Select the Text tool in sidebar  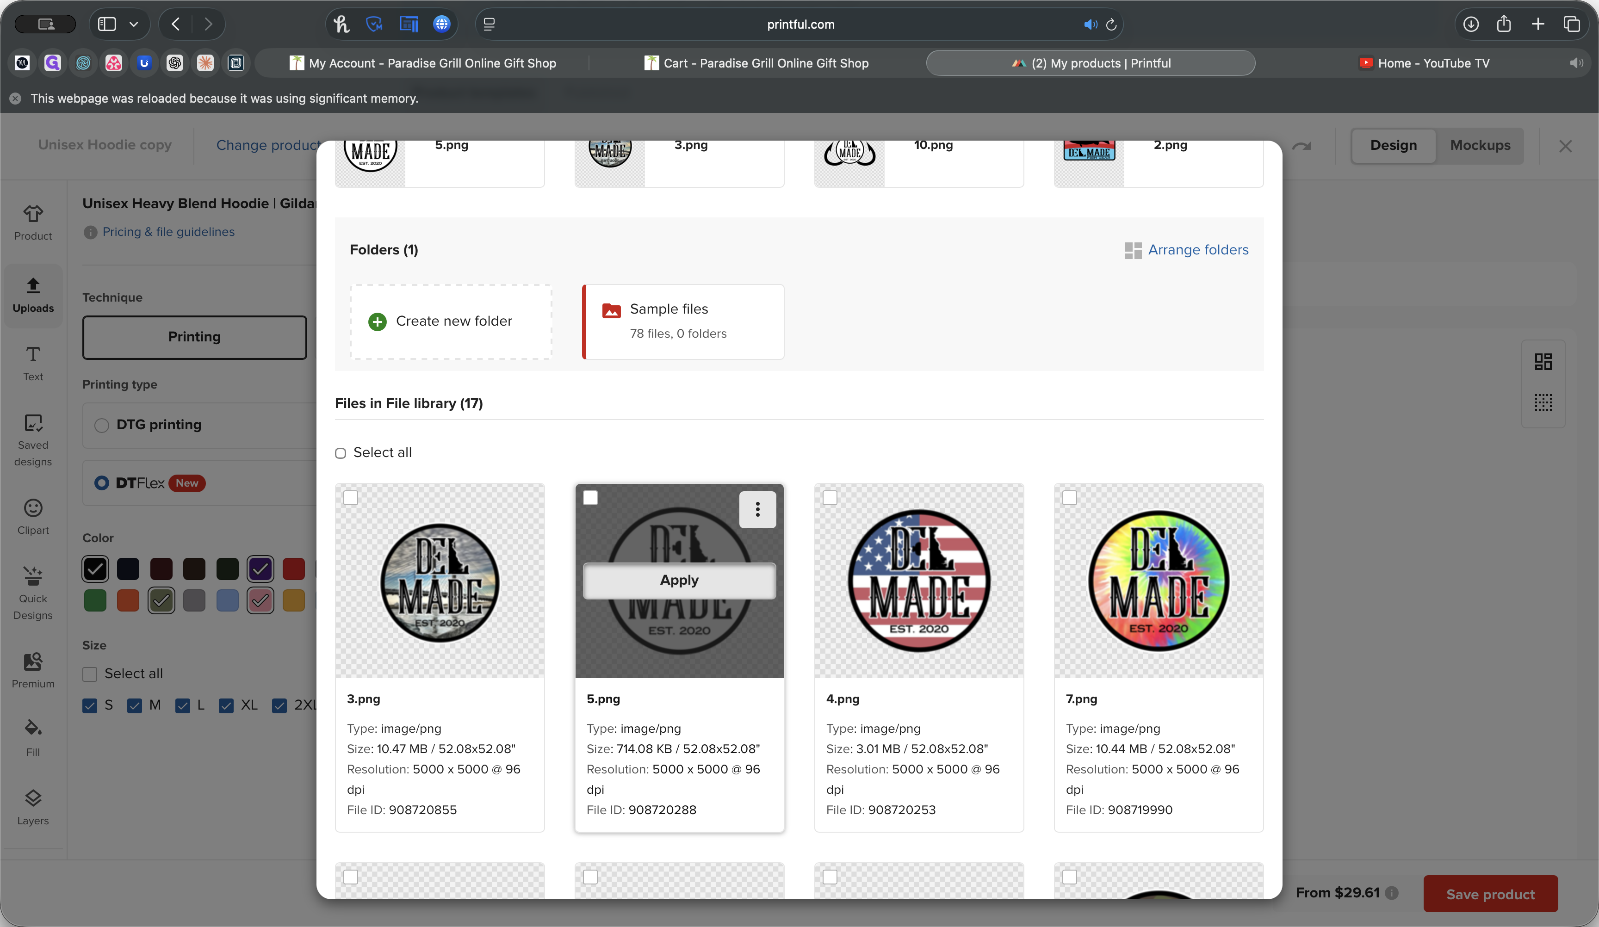(x=33, y=363)
